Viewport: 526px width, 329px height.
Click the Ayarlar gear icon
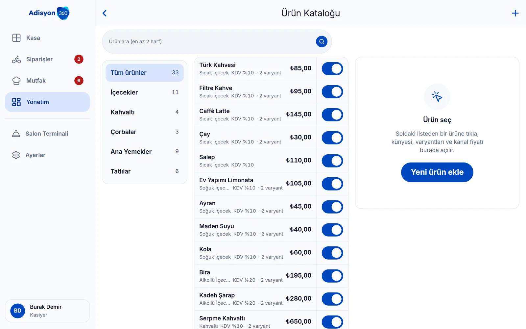[16, 155]
